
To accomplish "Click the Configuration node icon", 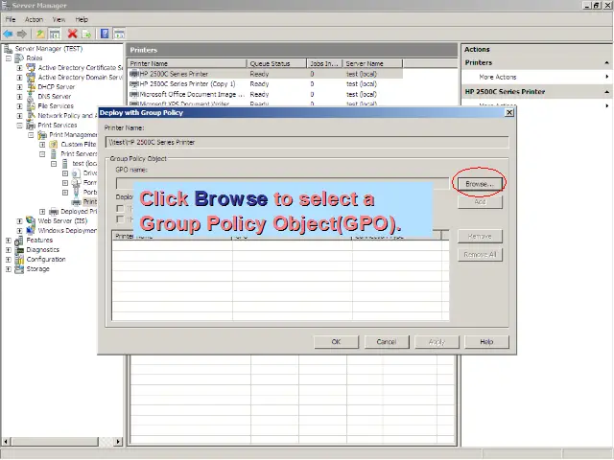I will [x=19, y=260].
